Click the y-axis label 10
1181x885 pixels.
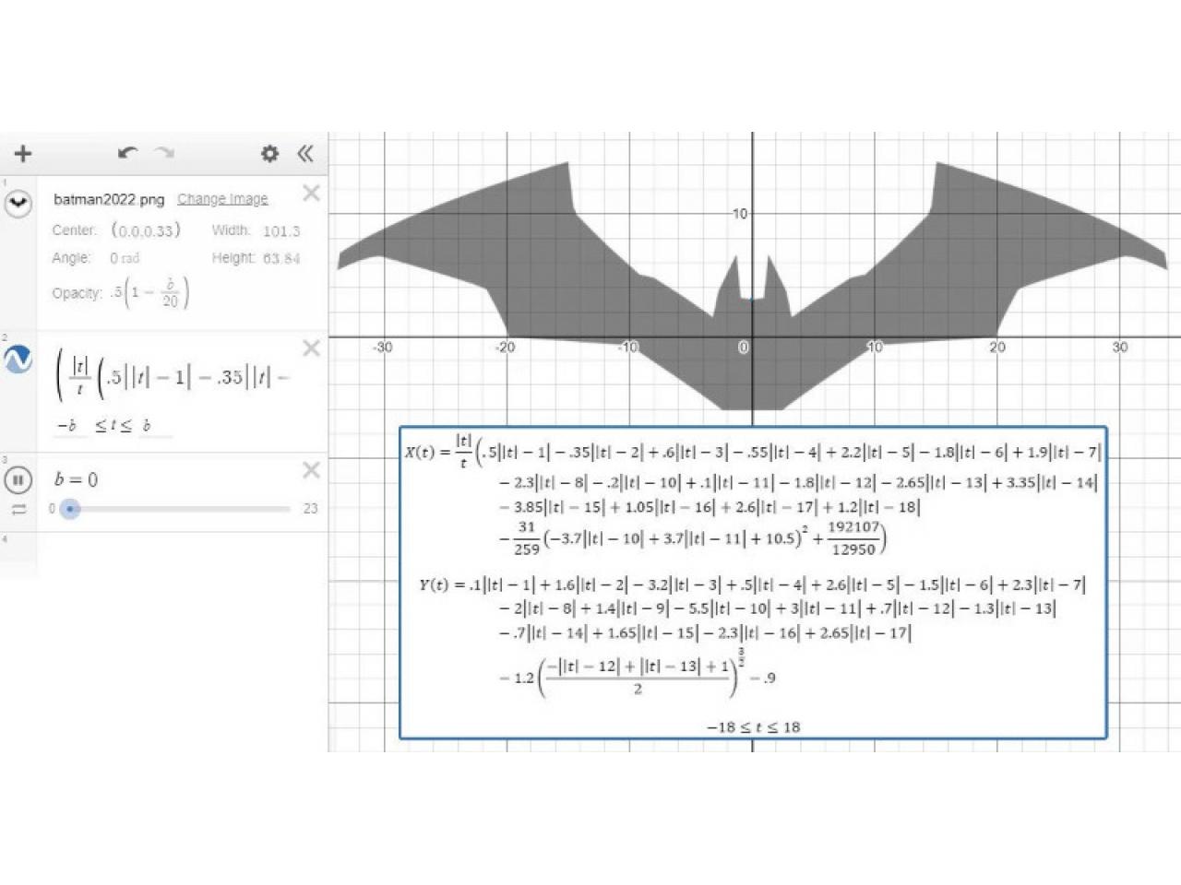[740, 214]
